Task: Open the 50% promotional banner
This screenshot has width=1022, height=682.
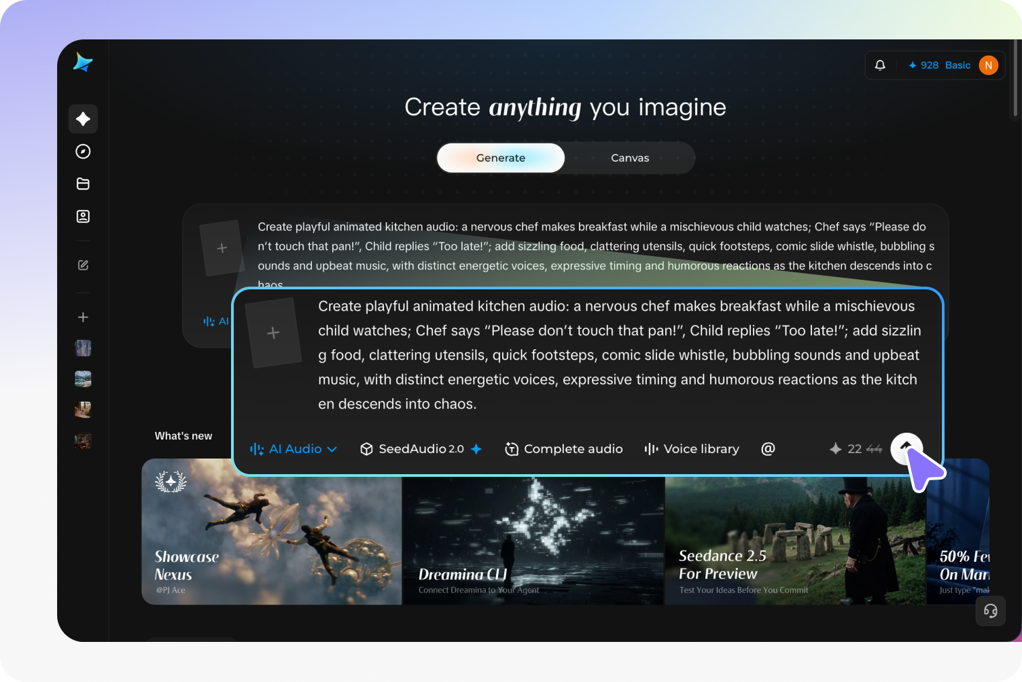Action: (958, 531)
